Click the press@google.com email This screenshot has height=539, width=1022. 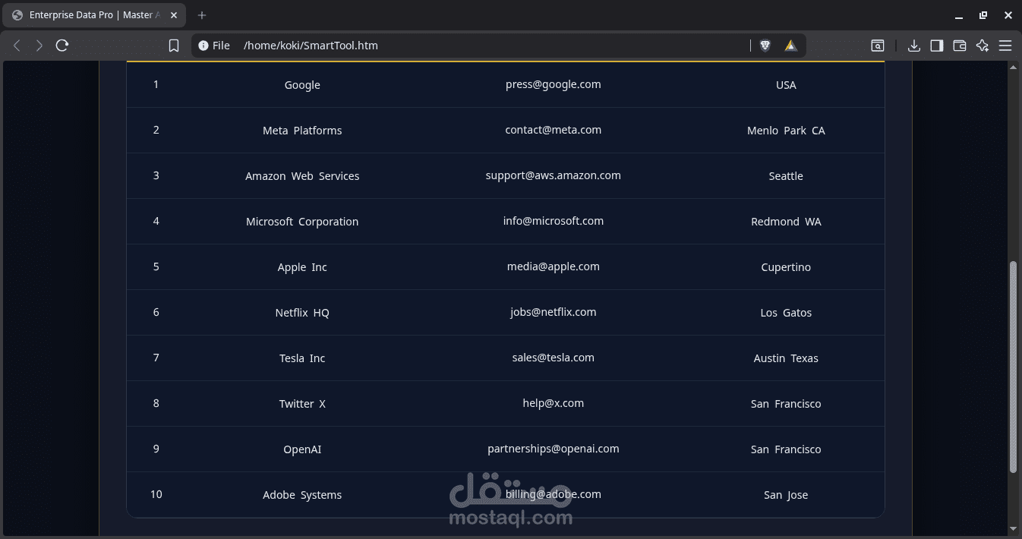(x=553, y=84)
